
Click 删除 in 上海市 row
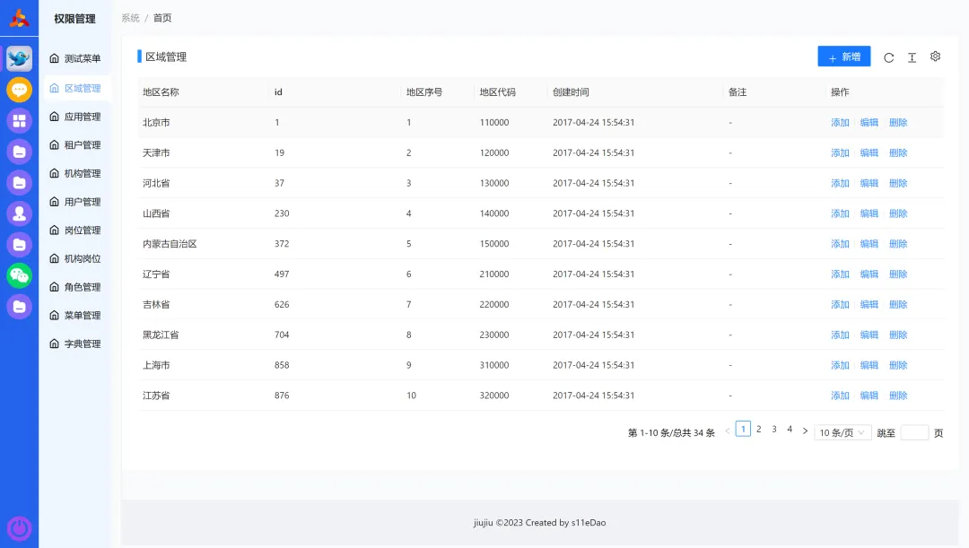pyautogui.click(x=898, y=364)
